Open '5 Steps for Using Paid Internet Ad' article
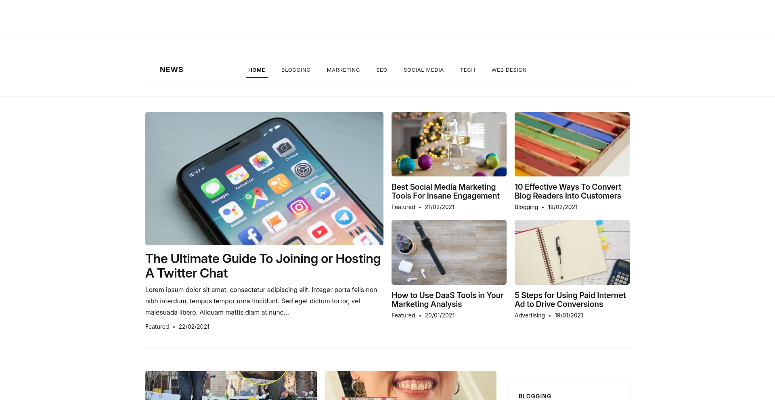This screenshot has height=400, width=775. [x=570, y=300]
